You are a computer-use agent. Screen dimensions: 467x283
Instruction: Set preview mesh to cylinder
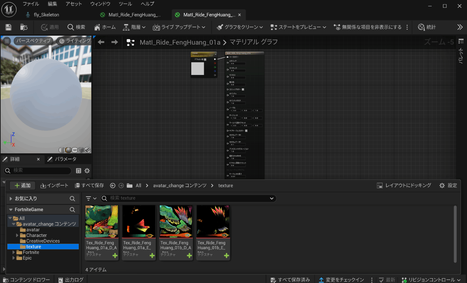tap(62, 150)
